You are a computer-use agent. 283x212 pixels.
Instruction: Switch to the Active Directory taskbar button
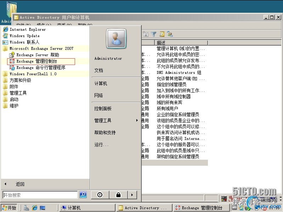[x=144, y=208]
